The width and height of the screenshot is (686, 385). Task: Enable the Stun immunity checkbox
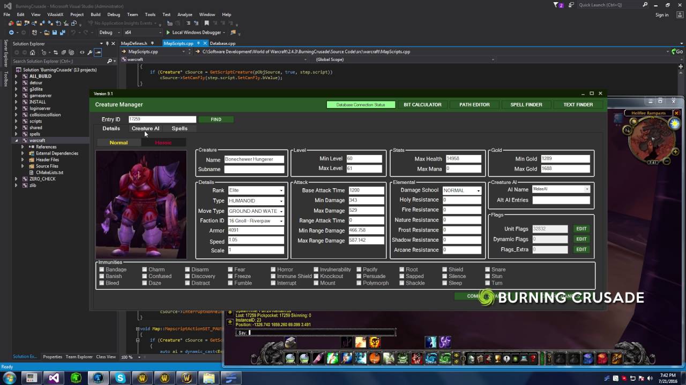pos(488,276)
